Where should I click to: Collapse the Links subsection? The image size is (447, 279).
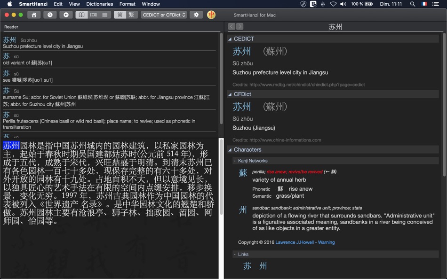(x=235, y=254)
